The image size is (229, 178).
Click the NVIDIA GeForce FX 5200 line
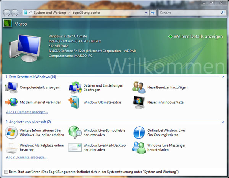[92, 51]
